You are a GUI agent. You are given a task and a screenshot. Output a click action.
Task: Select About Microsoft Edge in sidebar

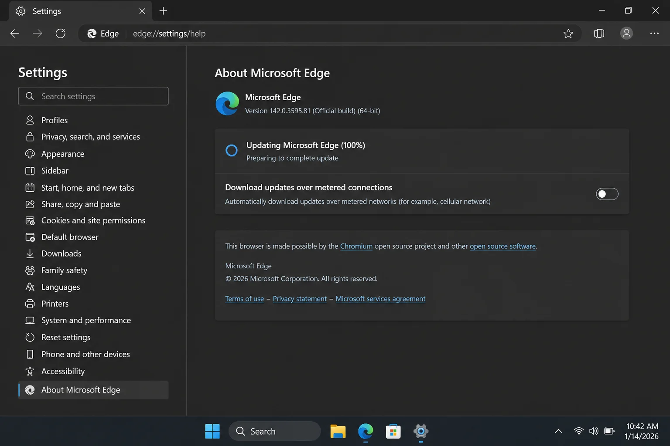(93, 390)
